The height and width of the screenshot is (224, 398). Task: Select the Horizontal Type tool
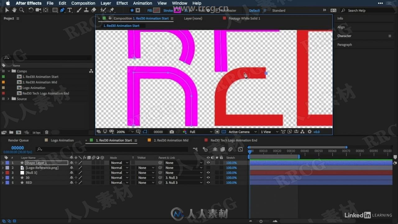coord(70,10)
